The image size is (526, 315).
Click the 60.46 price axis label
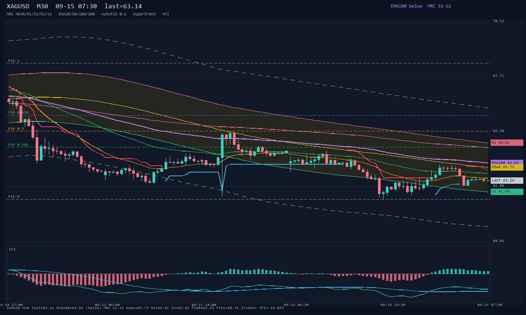tap(499, 241)
